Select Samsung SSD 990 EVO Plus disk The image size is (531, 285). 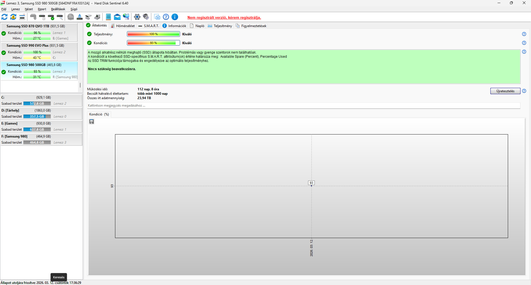(39, 52)
